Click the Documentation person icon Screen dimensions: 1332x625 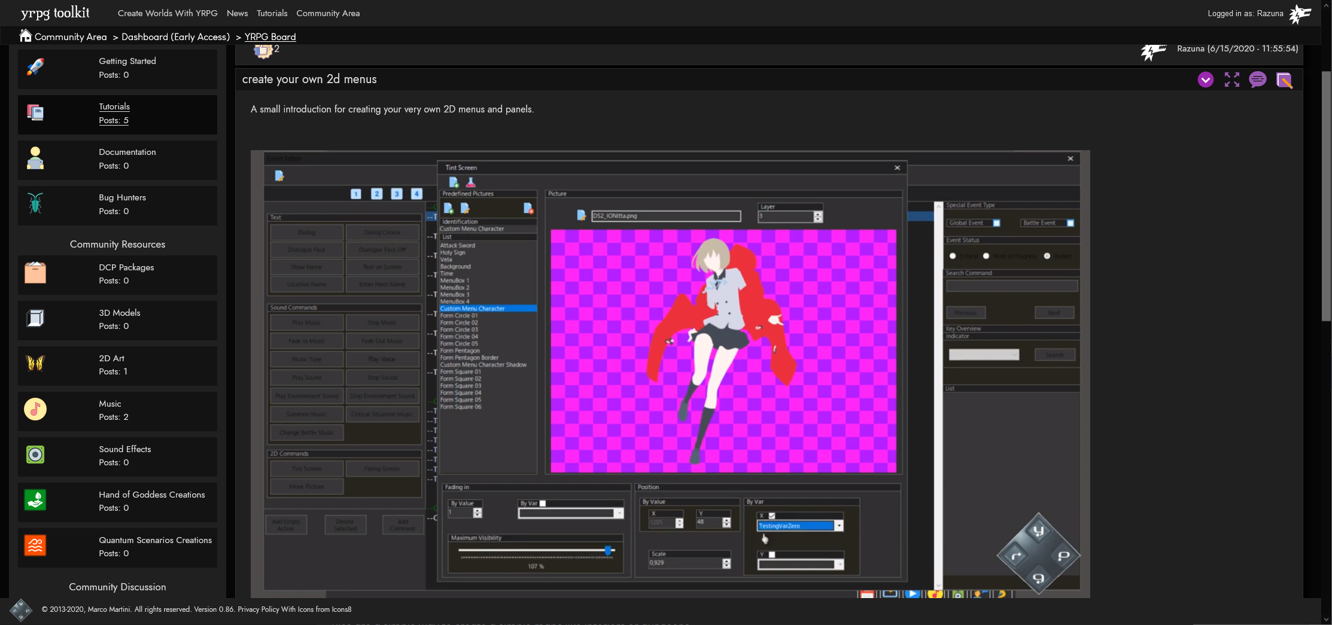35,158
